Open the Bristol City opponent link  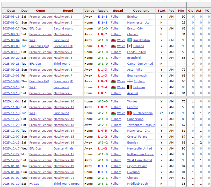point(135,28)
